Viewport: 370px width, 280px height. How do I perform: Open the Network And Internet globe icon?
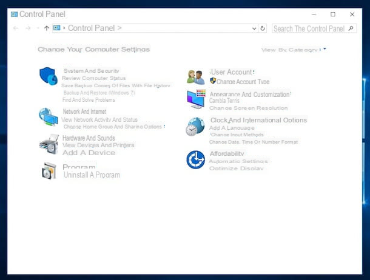pyautogui.click(x=49, y=117)
